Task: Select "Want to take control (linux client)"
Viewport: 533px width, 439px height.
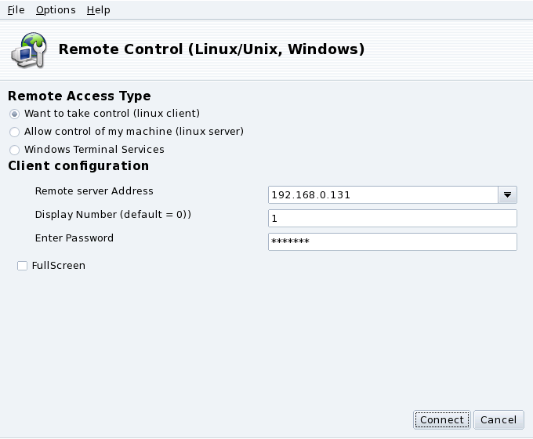Action: tap(14, 114)
